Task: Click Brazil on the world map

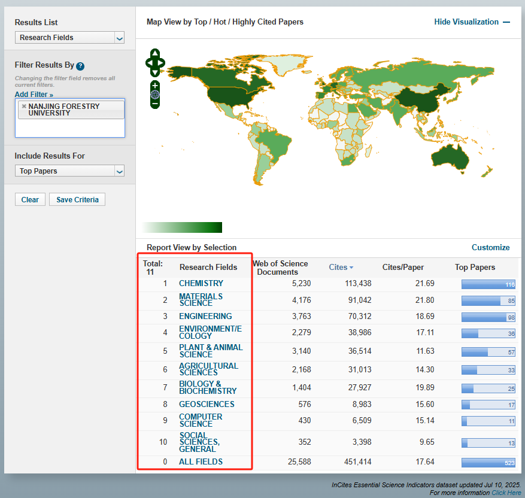Action: tap(275, 142)
